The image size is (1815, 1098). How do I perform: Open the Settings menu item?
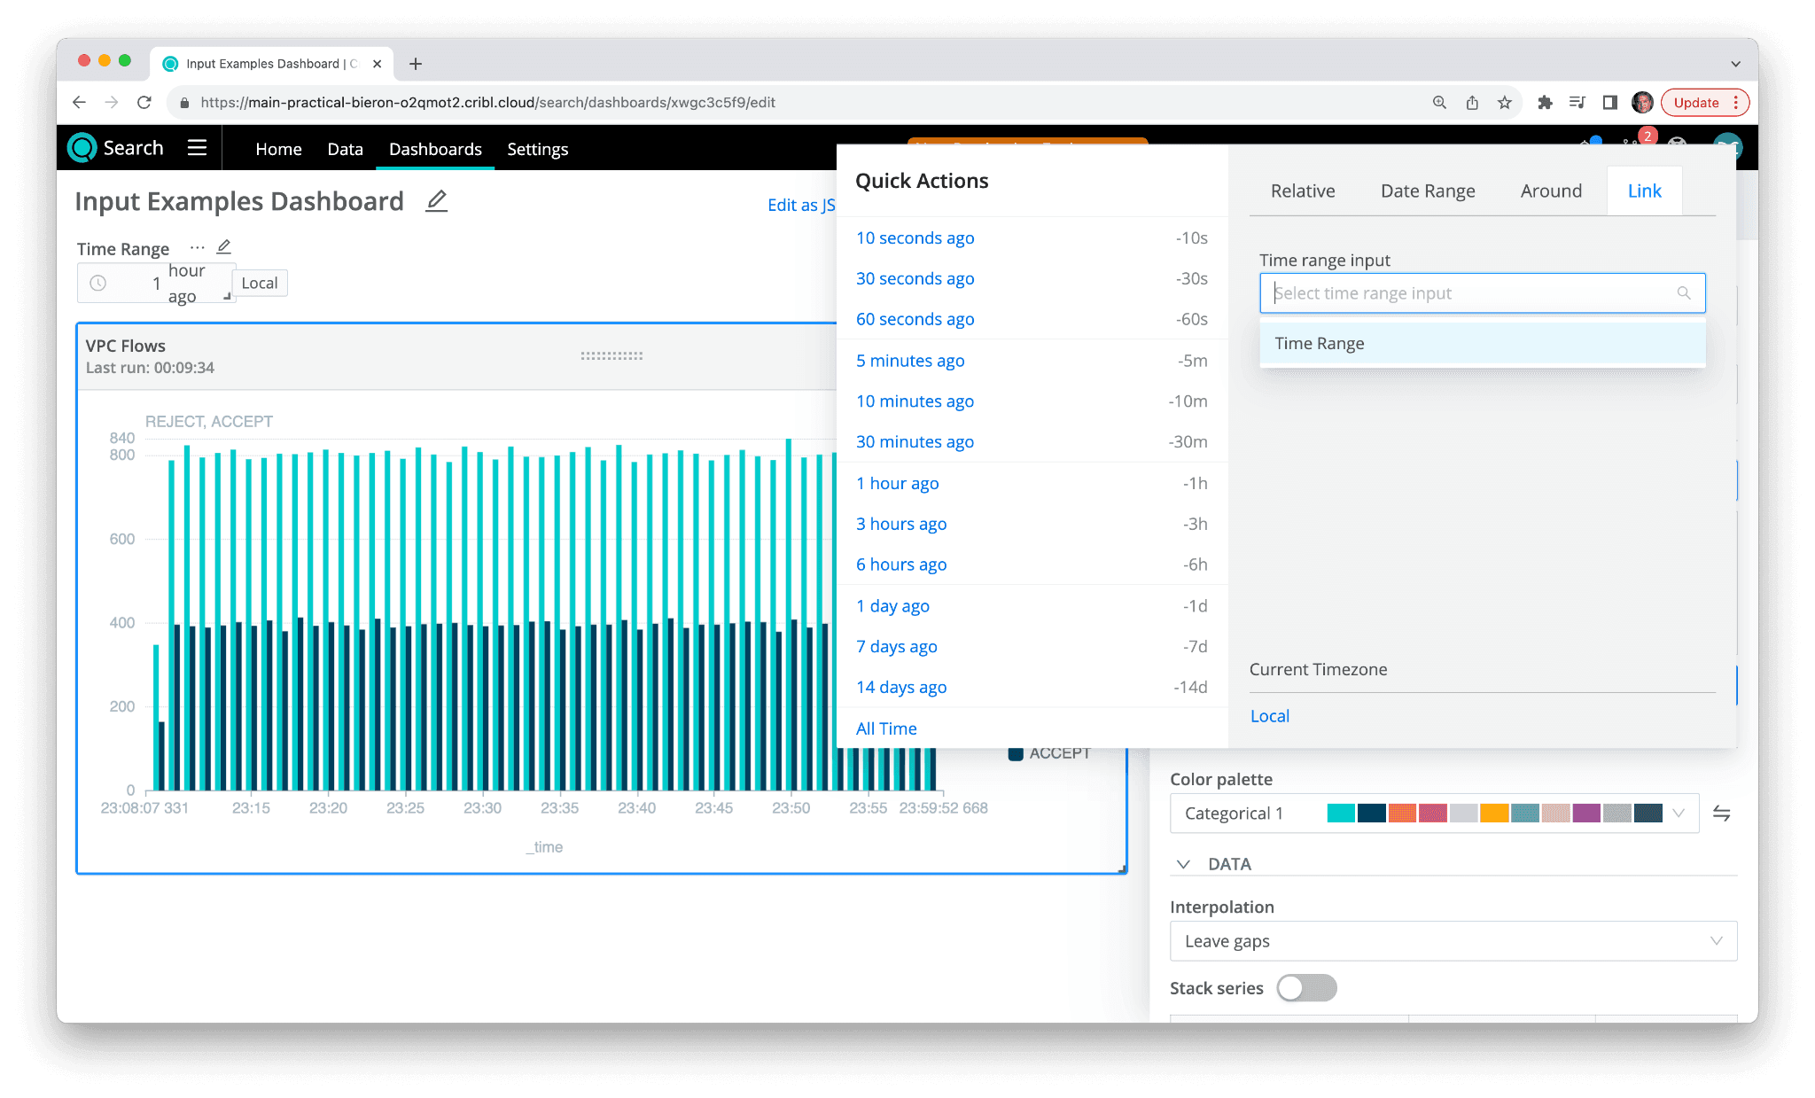coord(537,149)
